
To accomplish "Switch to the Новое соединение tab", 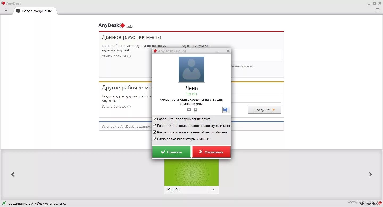I will tap(35, 11).
